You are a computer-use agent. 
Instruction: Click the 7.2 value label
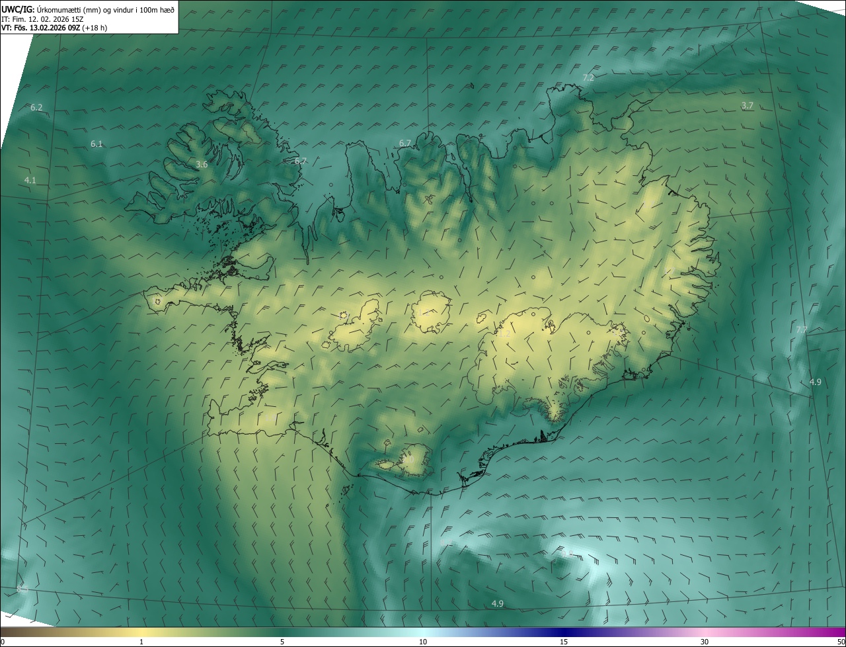pyautogui.click(x=588, y=78)
